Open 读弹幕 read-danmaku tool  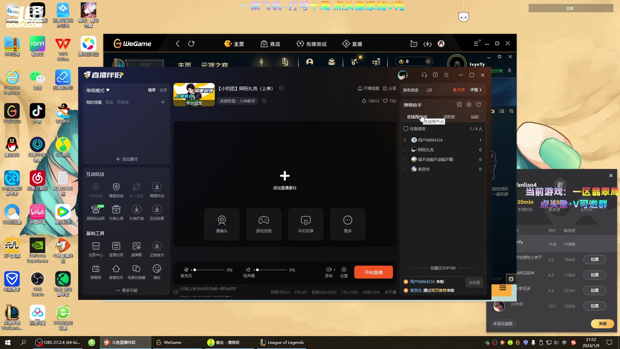[137, 249]
